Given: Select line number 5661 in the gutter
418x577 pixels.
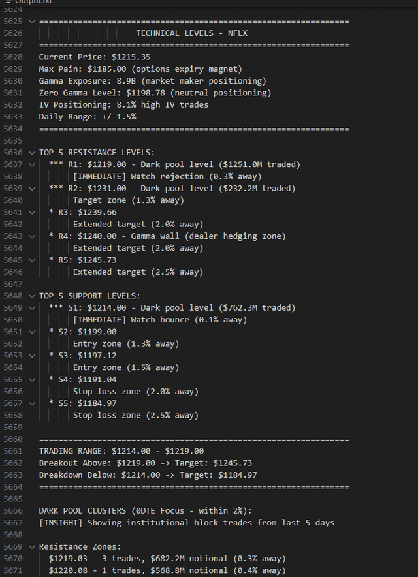Looking at the screenshot, I should point(13,451).
